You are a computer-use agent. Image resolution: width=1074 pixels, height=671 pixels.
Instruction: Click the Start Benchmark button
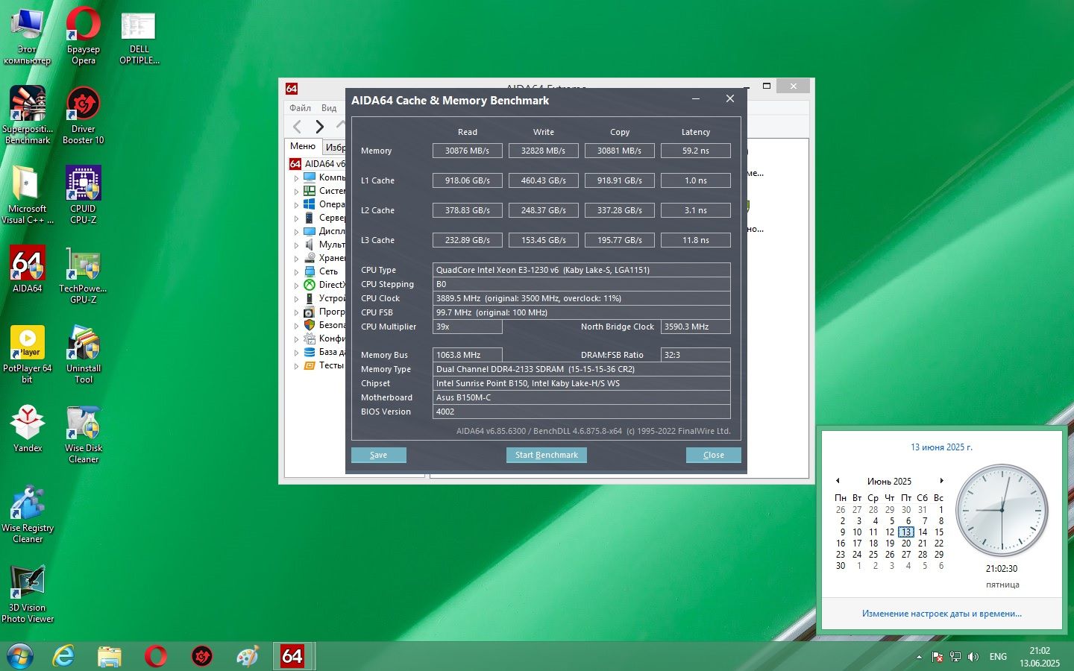point(547,455)
